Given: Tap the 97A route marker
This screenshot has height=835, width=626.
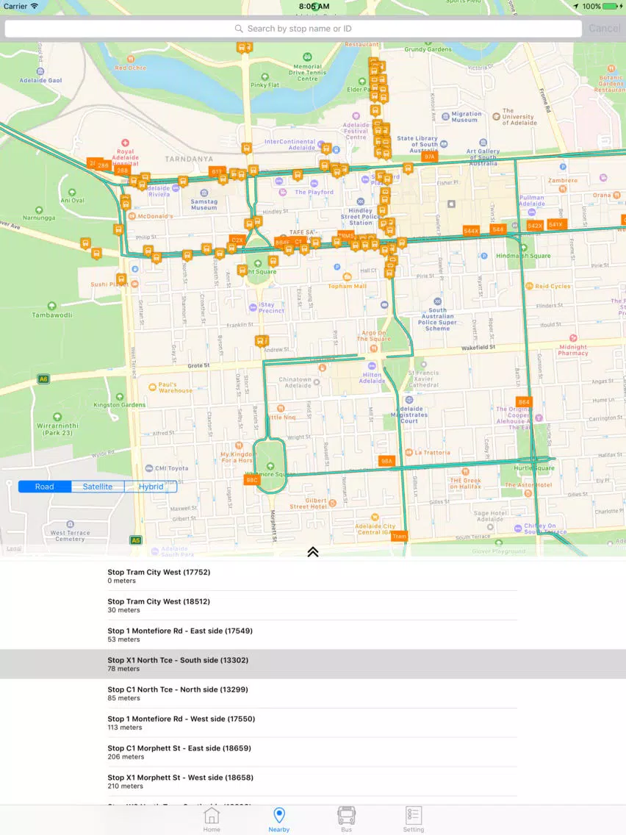Looking at the screenshot, I should point(430,157).
